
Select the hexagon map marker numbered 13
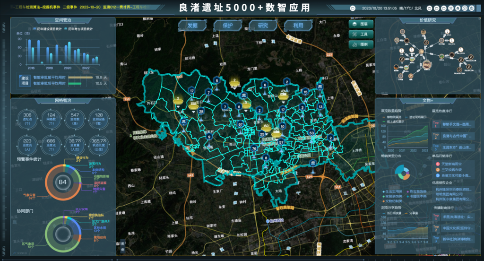(321, 107)
